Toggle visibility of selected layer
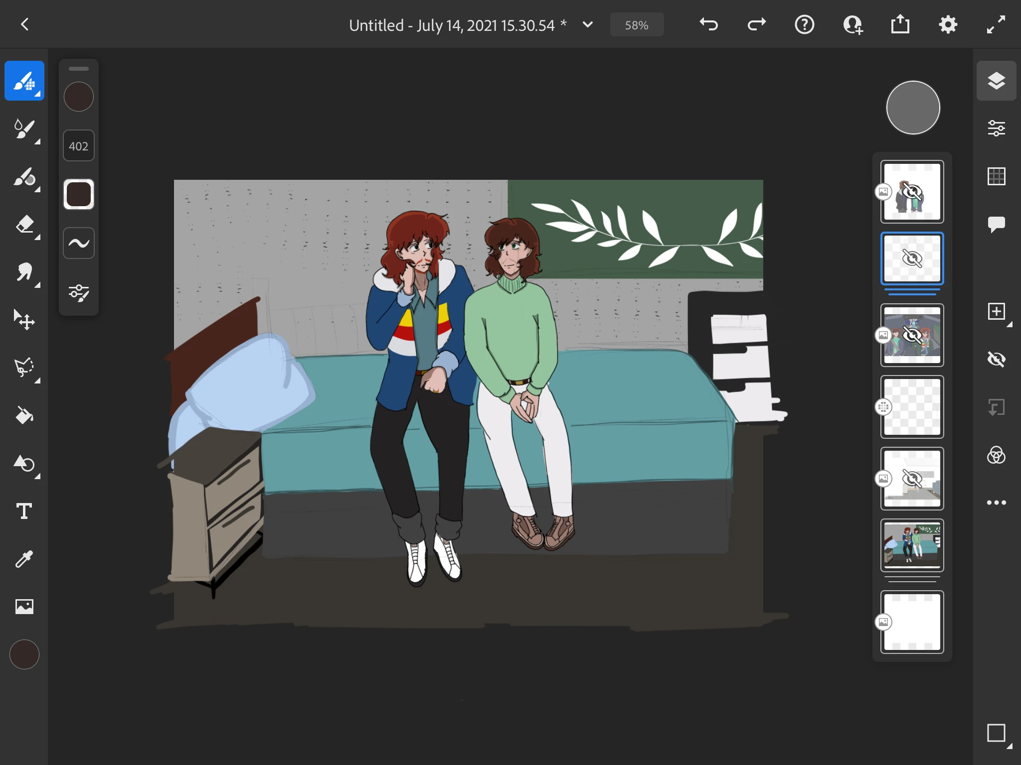Screen dimensions: 1021x765 pyautogui.click(x=996, y=359)
